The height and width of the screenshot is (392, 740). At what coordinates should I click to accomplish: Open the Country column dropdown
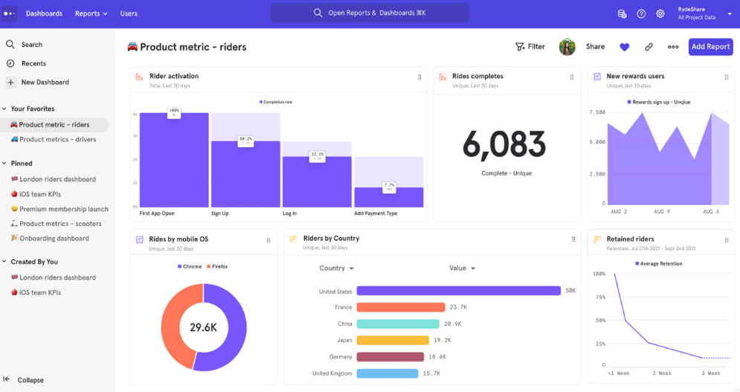coord(336,268)
